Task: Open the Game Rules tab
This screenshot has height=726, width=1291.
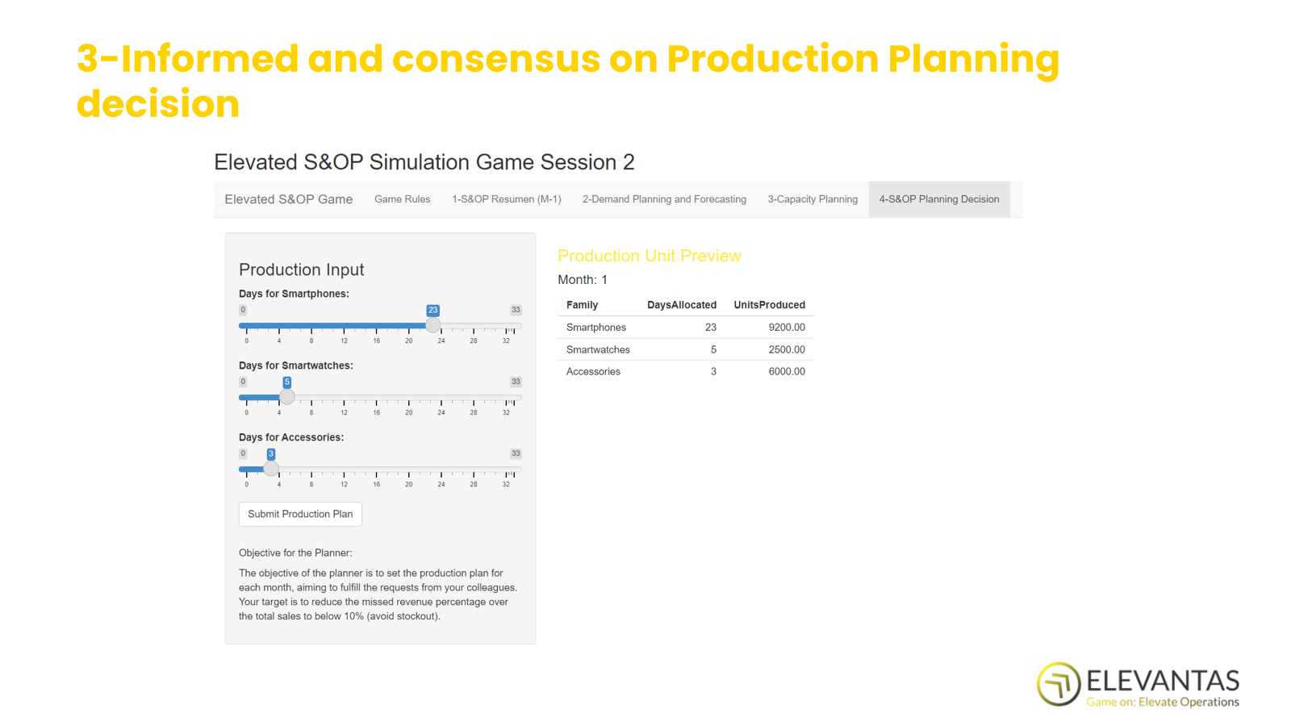Action: pyautogui.click(x=402, y=199)
